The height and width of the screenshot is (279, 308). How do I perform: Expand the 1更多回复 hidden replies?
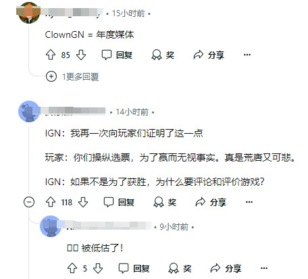pos(72,76)
